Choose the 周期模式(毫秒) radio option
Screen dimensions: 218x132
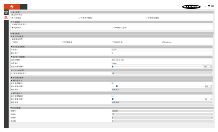pyautogui.click(x=113, y=27)
